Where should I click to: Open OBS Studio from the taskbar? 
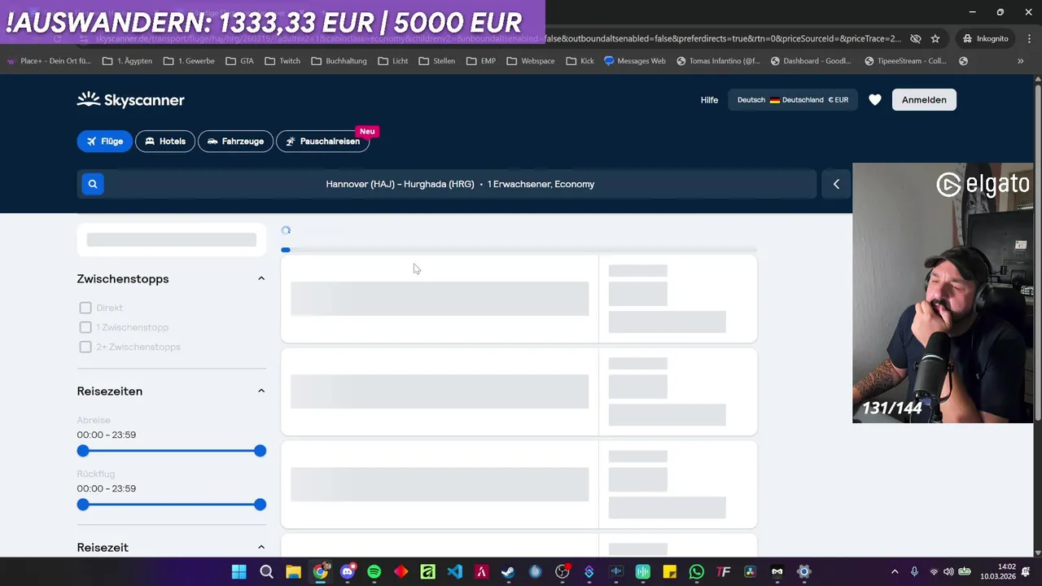coord(562,571)
